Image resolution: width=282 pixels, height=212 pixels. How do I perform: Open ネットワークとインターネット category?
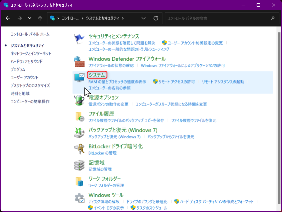pyautogui.click(x=31, y=53)
